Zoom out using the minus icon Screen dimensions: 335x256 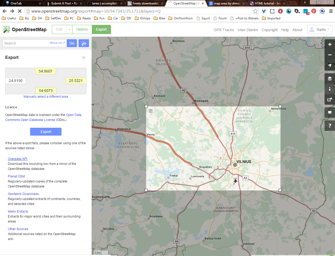pos(330,55)
